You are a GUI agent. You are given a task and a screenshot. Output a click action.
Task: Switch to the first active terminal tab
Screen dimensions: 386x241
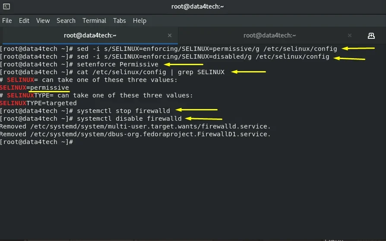point(90,35)
